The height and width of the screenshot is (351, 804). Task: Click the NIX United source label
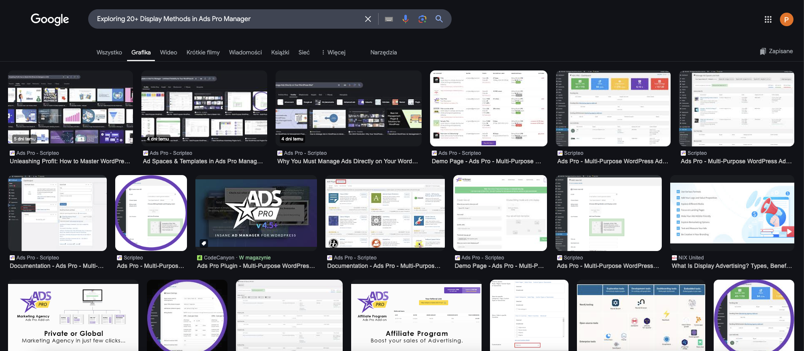tap(691, 258)
